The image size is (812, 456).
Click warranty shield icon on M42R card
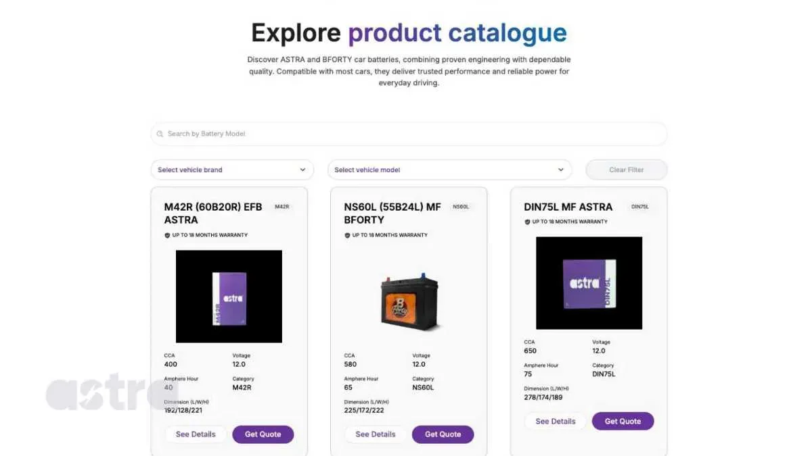pyautogui.click(x=167, y=235)
